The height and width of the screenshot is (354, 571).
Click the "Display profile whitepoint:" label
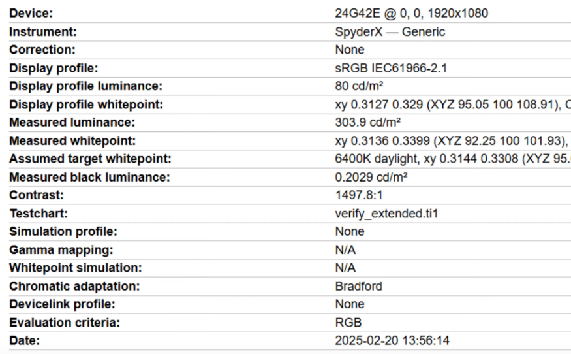pyautogui.click(x=85, y=105)
